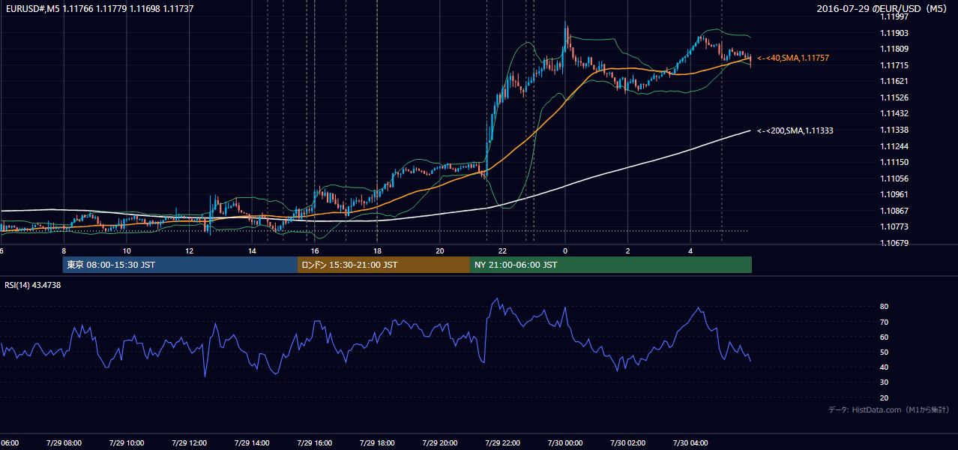Click time axis label 7/29 16:00
Viewport: 958px width, 450px height.
[x=314, y=443]
